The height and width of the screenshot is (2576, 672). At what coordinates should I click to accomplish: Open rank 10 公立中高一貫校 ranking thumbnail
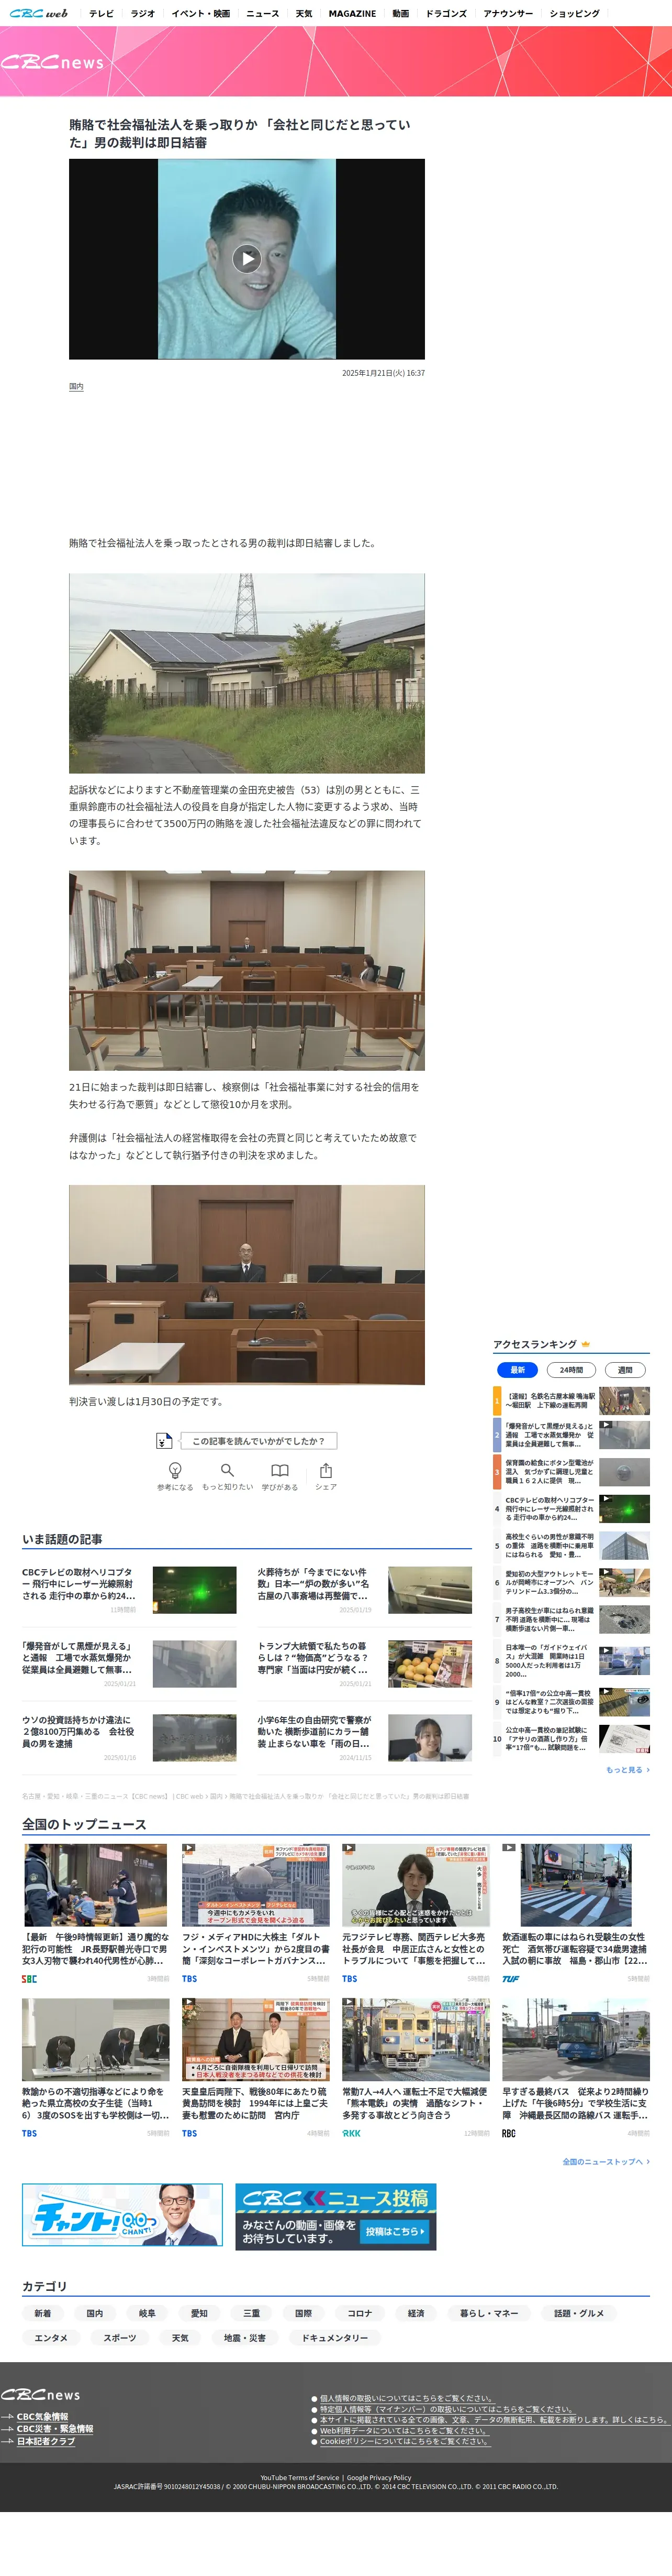click(x=624, y=1739)
